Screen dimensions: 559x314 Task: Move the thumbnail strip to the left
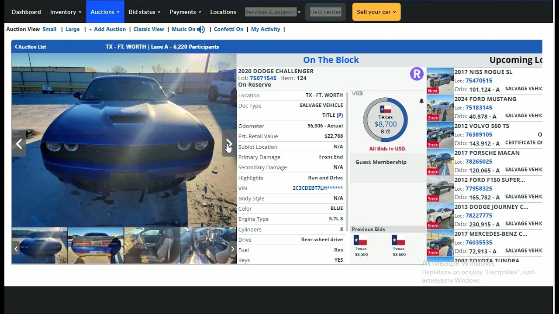(16, 249)
